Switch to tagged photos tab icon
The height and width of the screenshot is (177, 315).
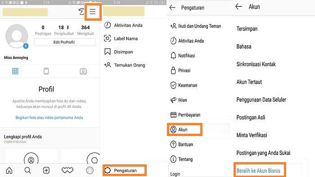tap(83, 71)
